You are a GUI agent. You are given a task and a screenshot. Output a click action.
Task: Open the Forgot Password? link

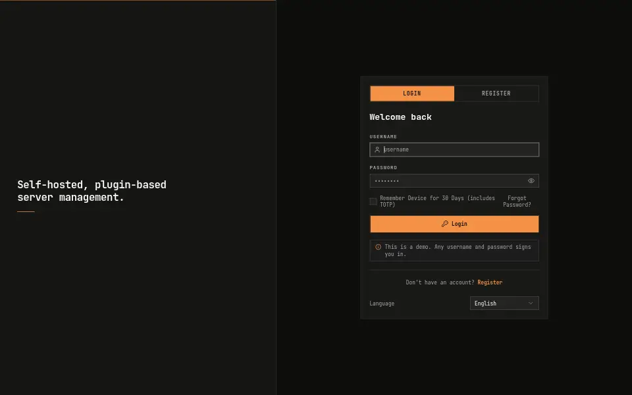(x=517, y=201)
